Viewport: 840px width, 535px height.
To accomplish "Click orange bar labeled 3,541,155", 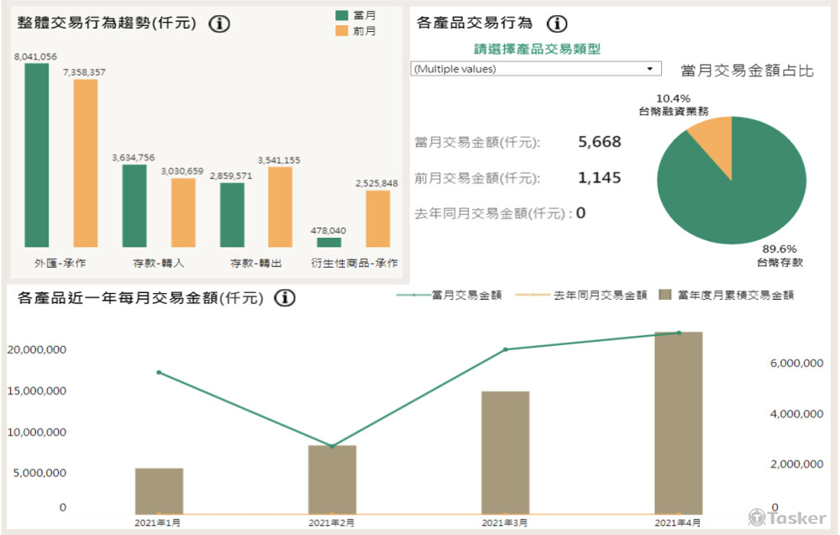I will pyautogui.click(x=281, y=207).
